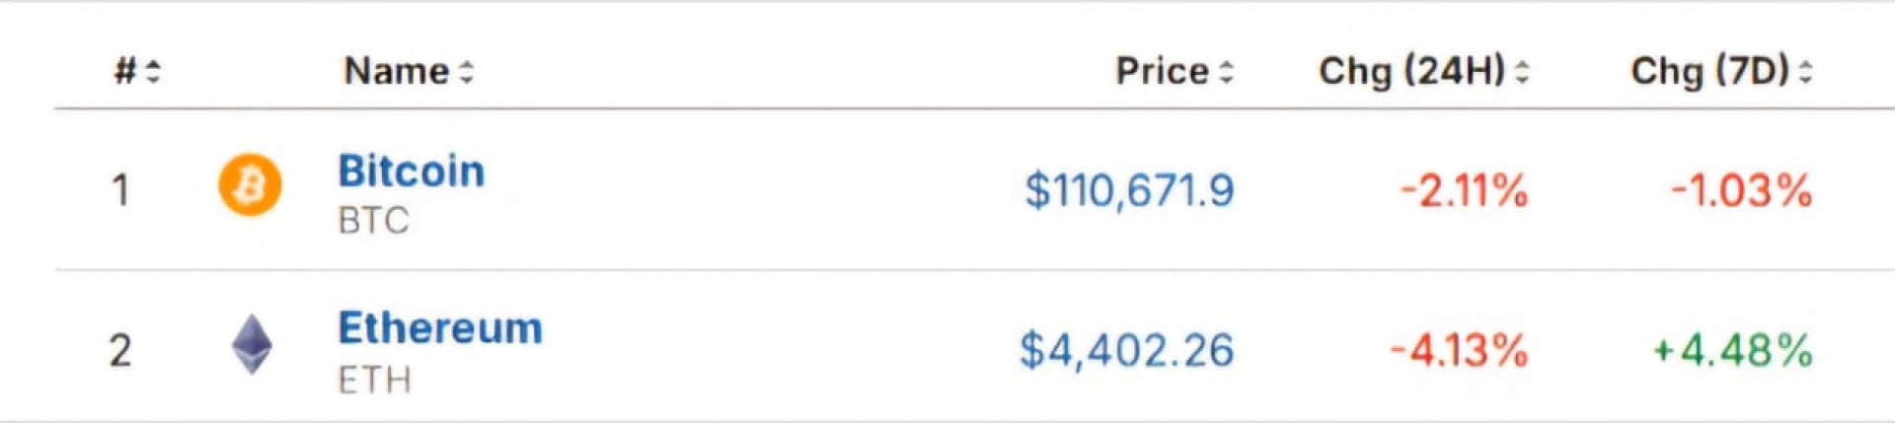
Task: Click sort arrows next to Name header
Action: point(467,72)
